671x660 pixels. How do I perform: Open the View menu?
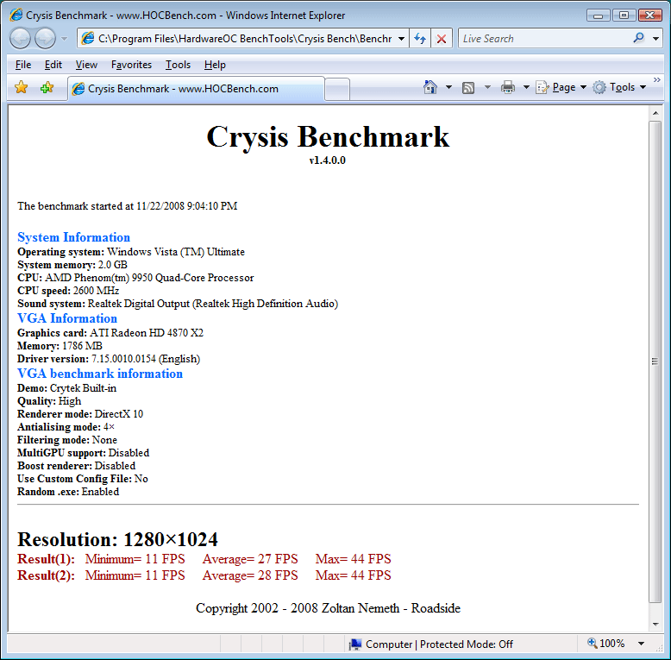[x=86, y=65]
